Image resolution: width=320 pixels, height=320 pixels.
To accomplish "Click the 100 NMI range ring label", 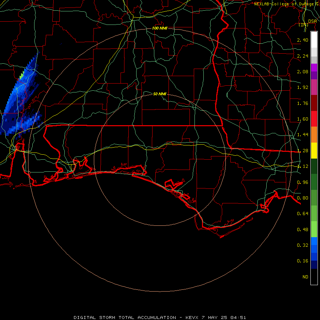I will pos(160,28).
